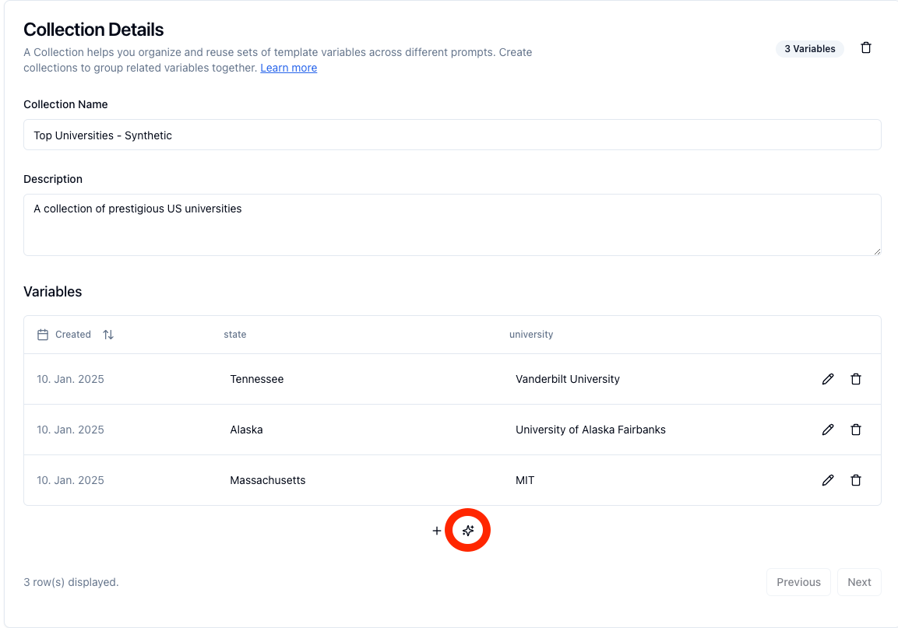Delete the Massachusetts row
The height and width of the screenshot is (628, 898).
pos(856,479)
